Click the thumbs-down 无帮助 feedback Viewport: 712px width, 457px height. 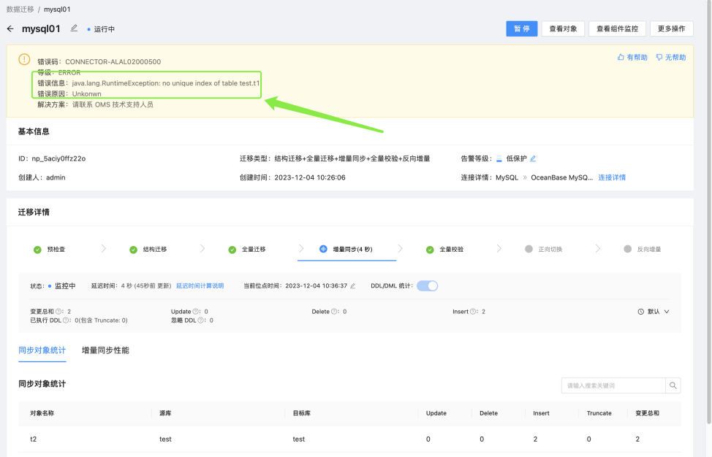click(x=670, y=58)
